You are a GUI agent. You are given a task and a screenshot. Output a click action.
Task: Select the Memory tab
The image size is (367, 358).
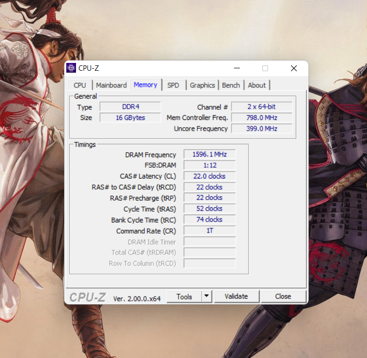(146, 84)
